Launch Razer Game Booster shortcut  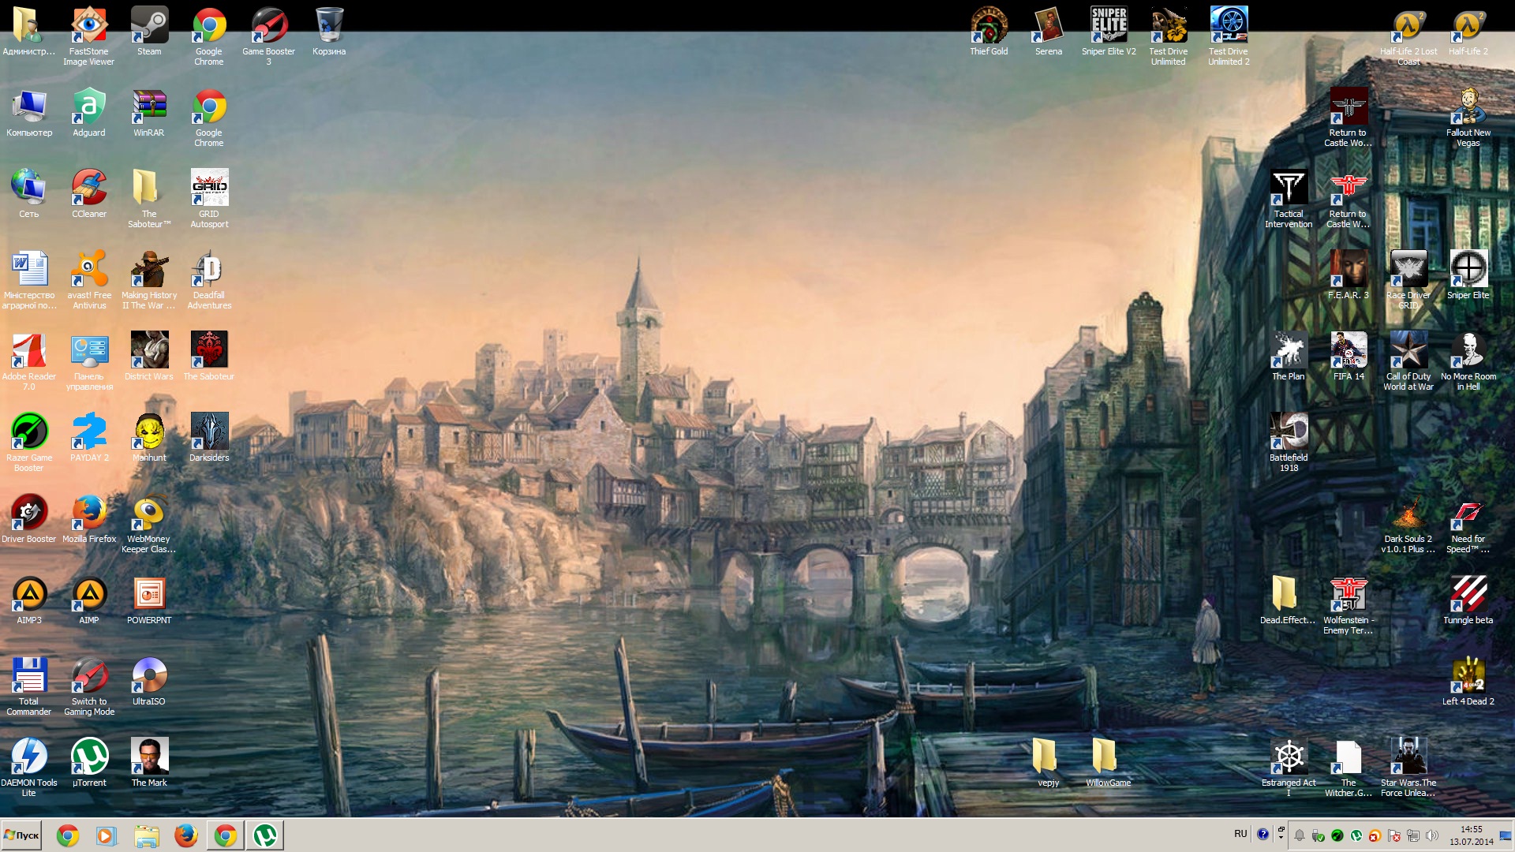pos(29,442)
